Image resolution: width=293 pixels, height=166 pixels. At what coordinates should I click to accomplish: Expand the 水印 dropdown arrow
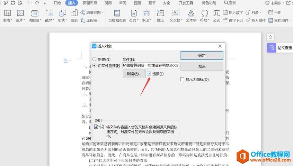[x=150, y=20]
